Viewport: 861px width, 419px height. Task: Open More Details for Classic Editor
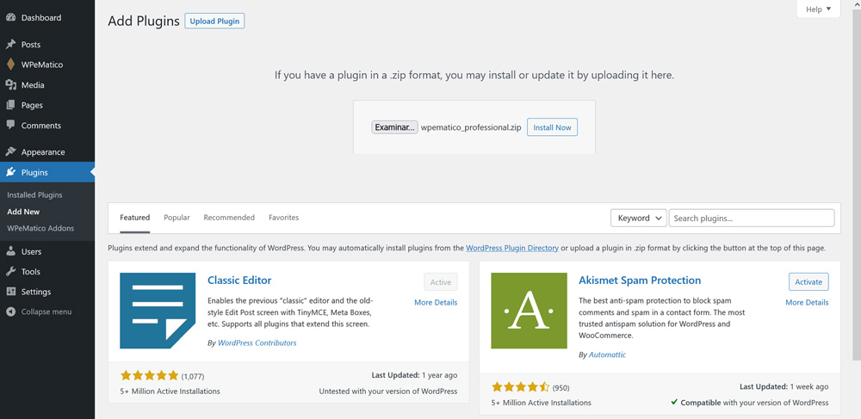(436, 302)
